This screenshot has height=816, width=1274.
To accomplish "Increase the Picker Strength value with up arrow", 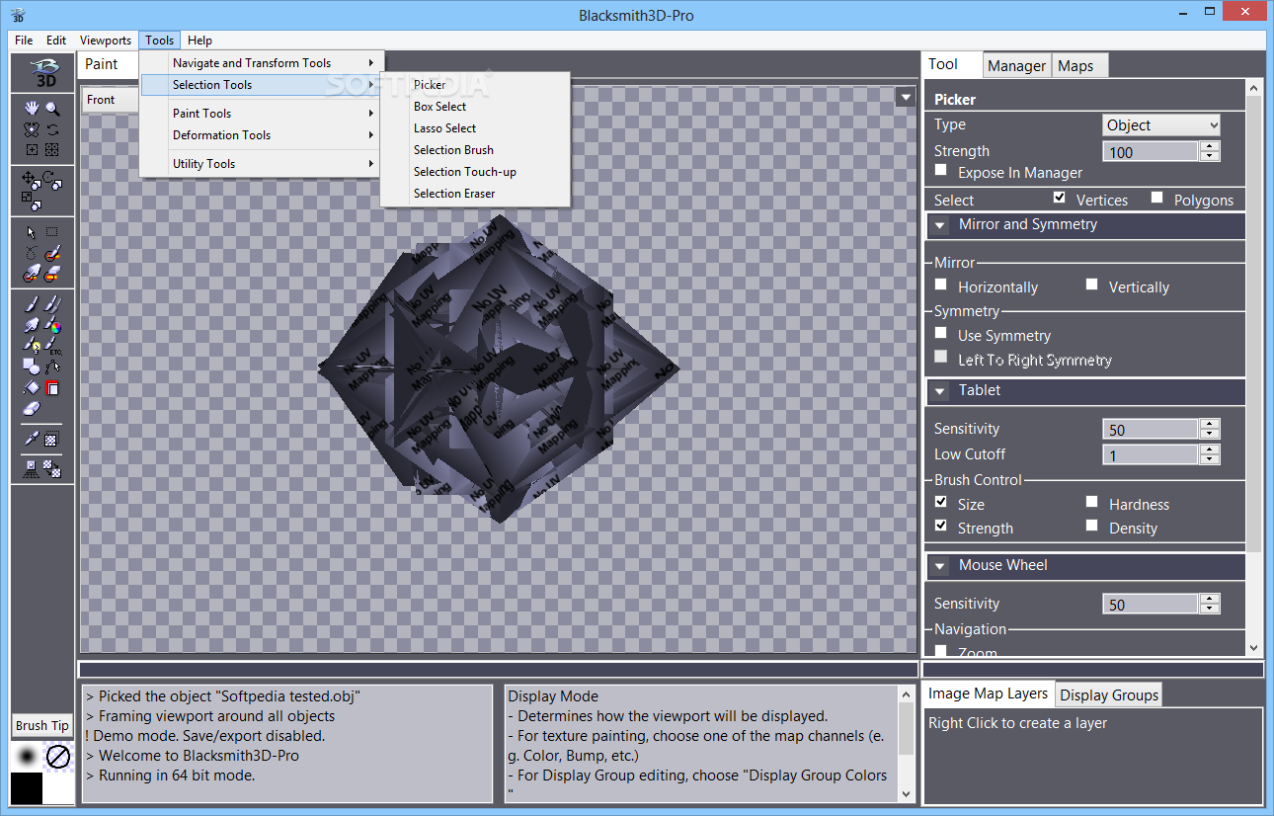I will point(1210,146).
